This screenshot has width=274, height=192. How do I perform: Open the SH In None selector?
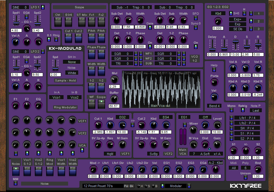pyautogui.click(x=72, y=62)
